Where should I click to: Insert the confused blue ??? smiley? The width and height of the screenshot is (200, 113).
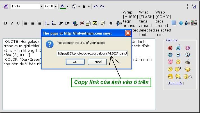(178, 48)
